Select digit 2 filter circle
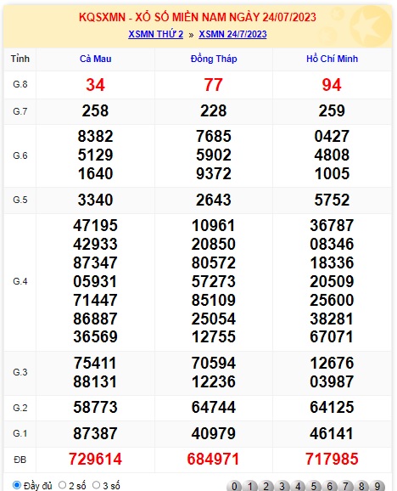Viewport: 397px width, 491px height. coord(266,486)
